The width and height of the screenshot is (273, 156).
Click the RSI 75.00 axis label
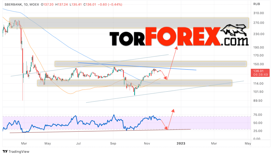click(x=258, y=115)
